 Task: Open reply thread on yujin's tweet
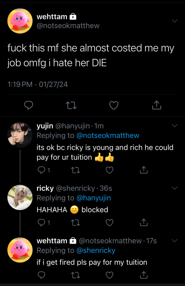tap(42, 170)
